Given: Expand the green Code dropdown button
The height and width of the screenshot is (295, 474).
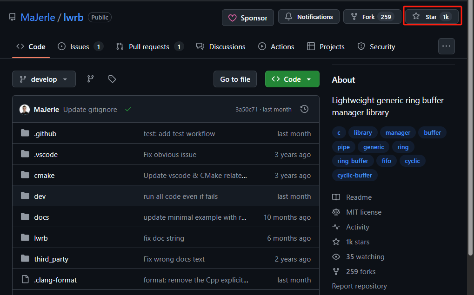Looking at the screenshot, I should (x=292, y=79).
